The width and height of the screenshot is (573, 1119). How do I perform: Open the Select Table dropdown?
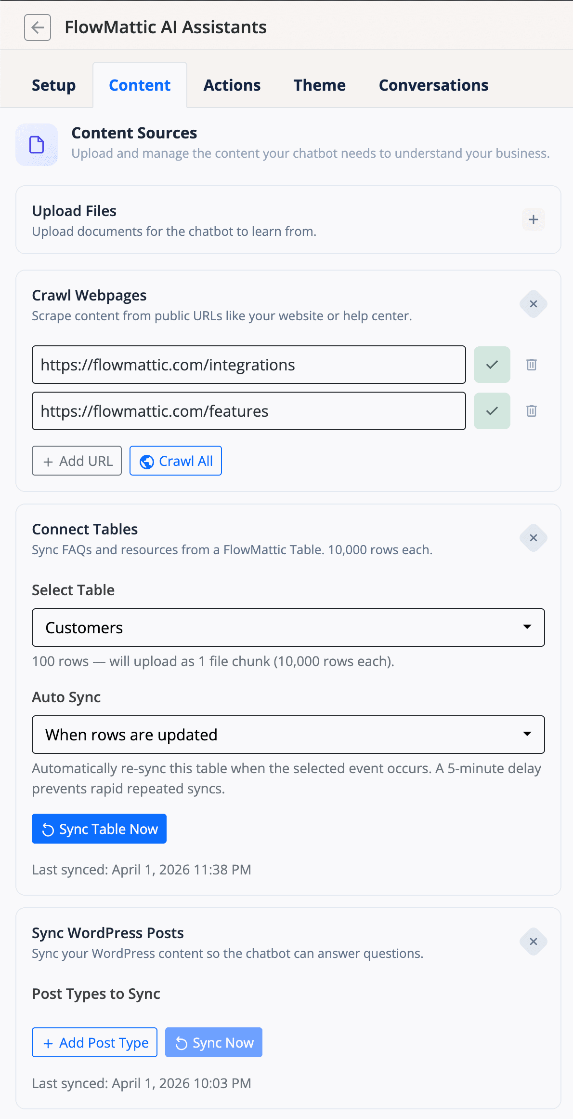coord(288,628)
